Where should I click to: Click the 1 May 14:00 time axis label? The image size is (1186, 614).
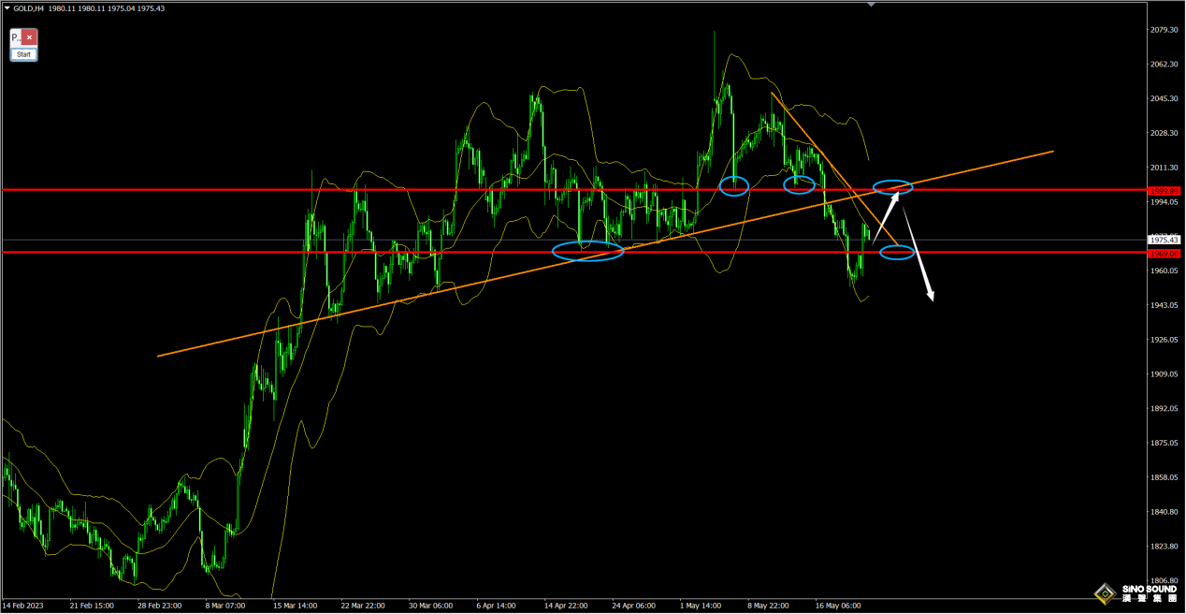point(700,606)
